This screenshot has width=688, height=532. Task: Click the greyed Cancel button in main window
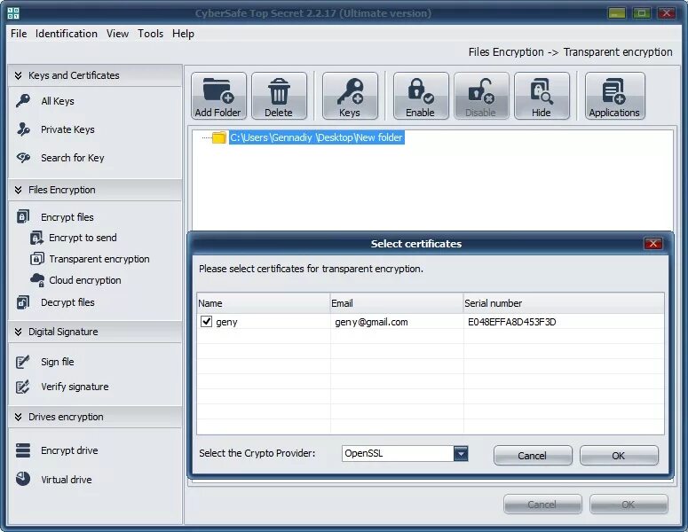click(542, 505)
